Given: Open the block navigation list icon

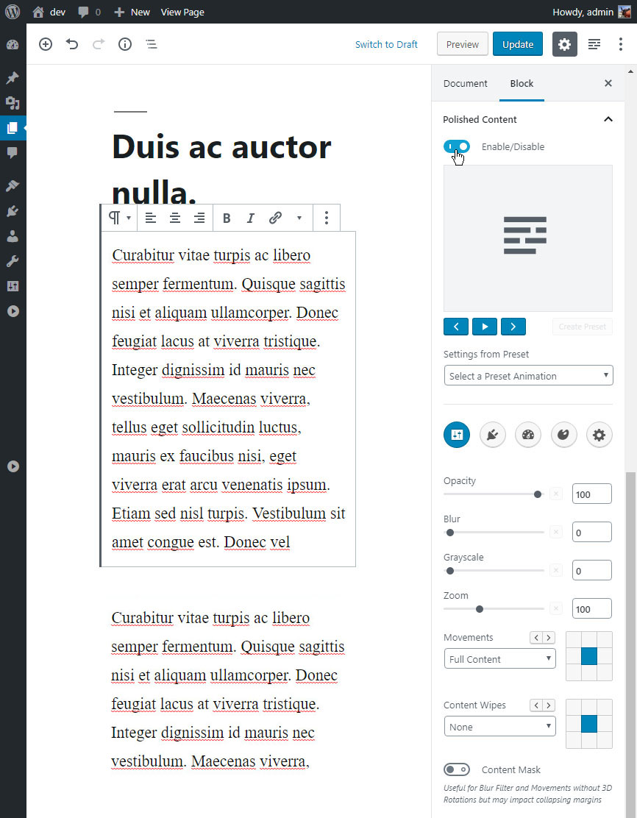Looking at the screenshot, I should pos(152,44).
